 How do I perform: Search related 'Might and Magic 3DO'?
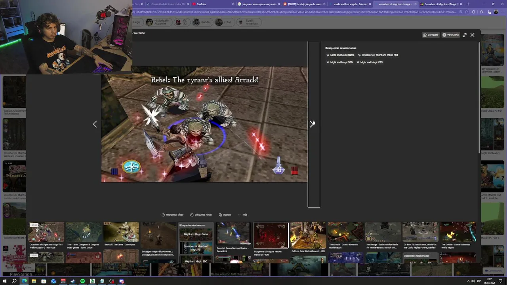(339, 62)
